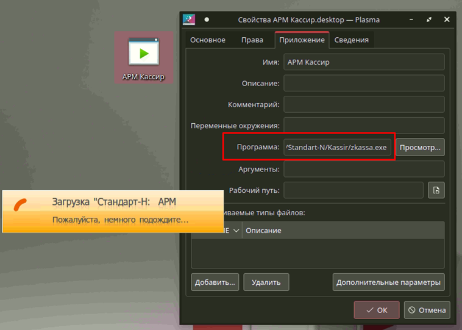The height and width of the screenshot is (330, 462).
Task: Click the Загрузка Стандарт-Н splash banner
Action: pos(113,212)
